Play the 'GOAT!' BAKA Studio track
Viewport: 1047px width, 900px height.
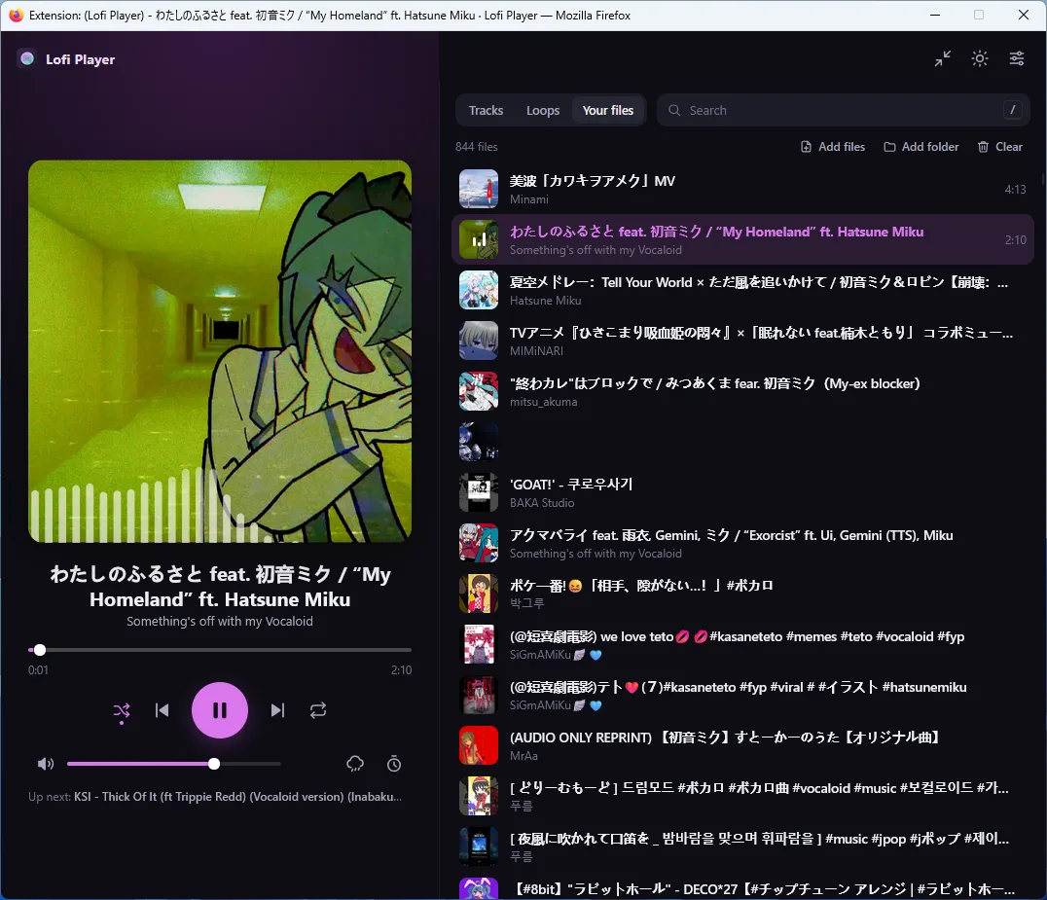point(742,492)
